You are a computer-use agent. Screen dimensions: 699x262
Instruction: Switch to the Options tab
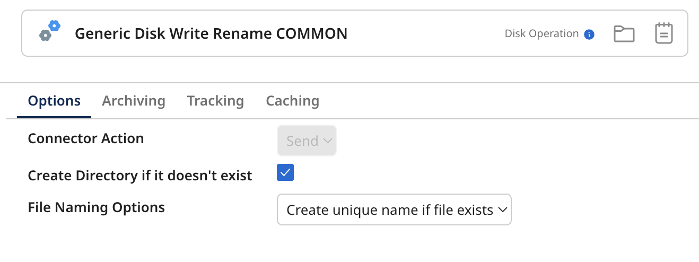(54, 101)
